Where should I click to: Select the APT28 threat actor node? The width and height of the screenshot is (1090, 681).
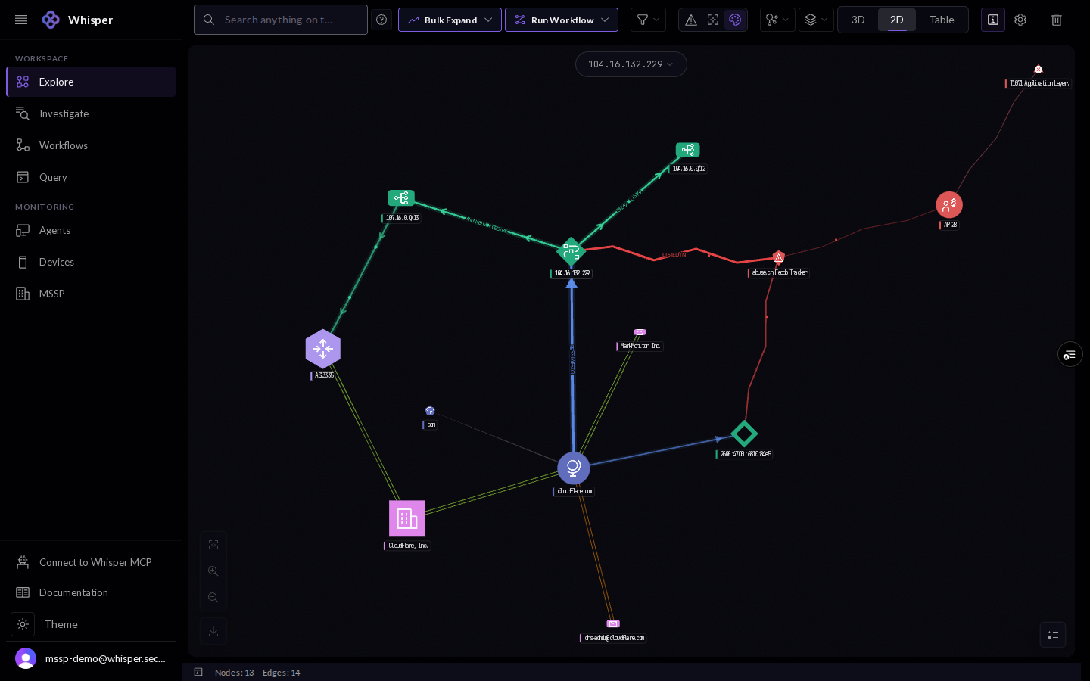pyautogui.click(x=949, y=205)
